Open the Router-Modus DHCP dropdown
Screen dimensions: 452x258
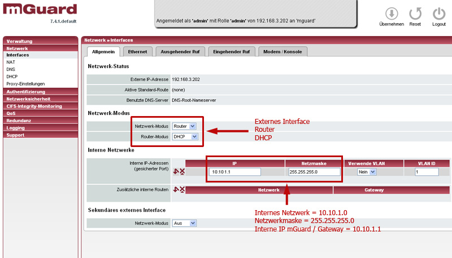click(x=186, y=136)
